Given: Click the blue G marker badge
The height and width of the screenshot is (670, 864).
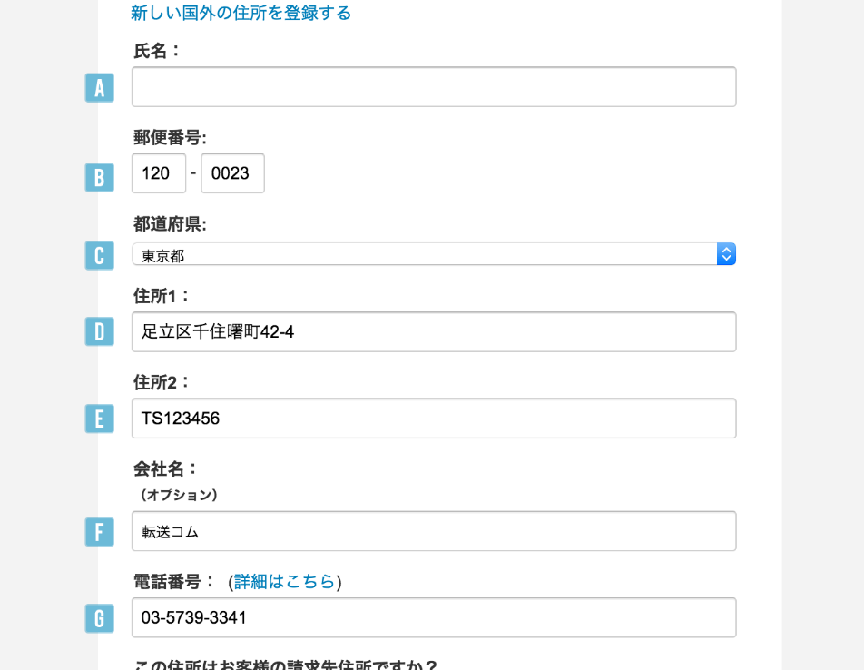Looking at the screenshot, I should coord(100,618).
